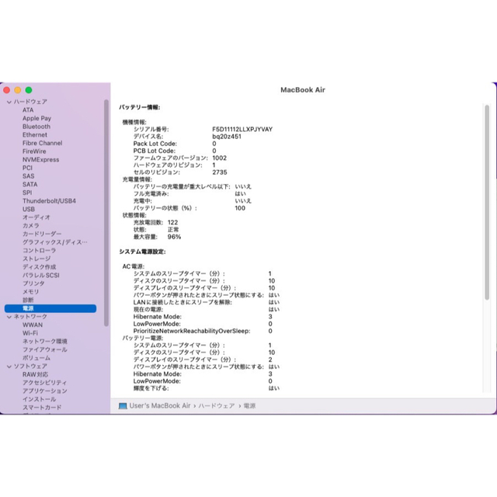Select SAS in the sidebar
497x497 pixels.
(28, 176)
